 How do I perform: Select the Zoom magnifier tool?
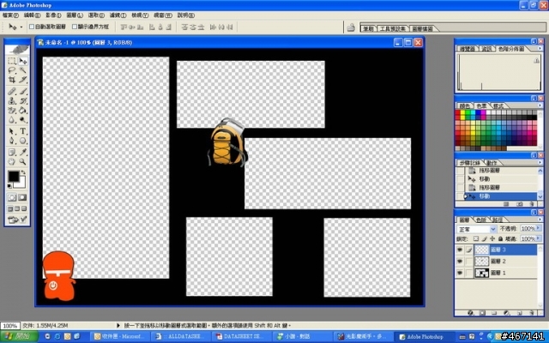[23, 162]
